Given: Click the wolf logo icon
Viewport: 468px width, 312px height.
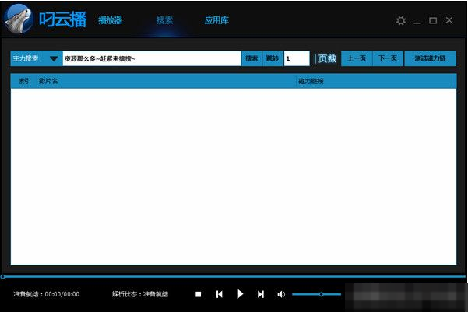Looking at the screenshot, I should [19, 19].
